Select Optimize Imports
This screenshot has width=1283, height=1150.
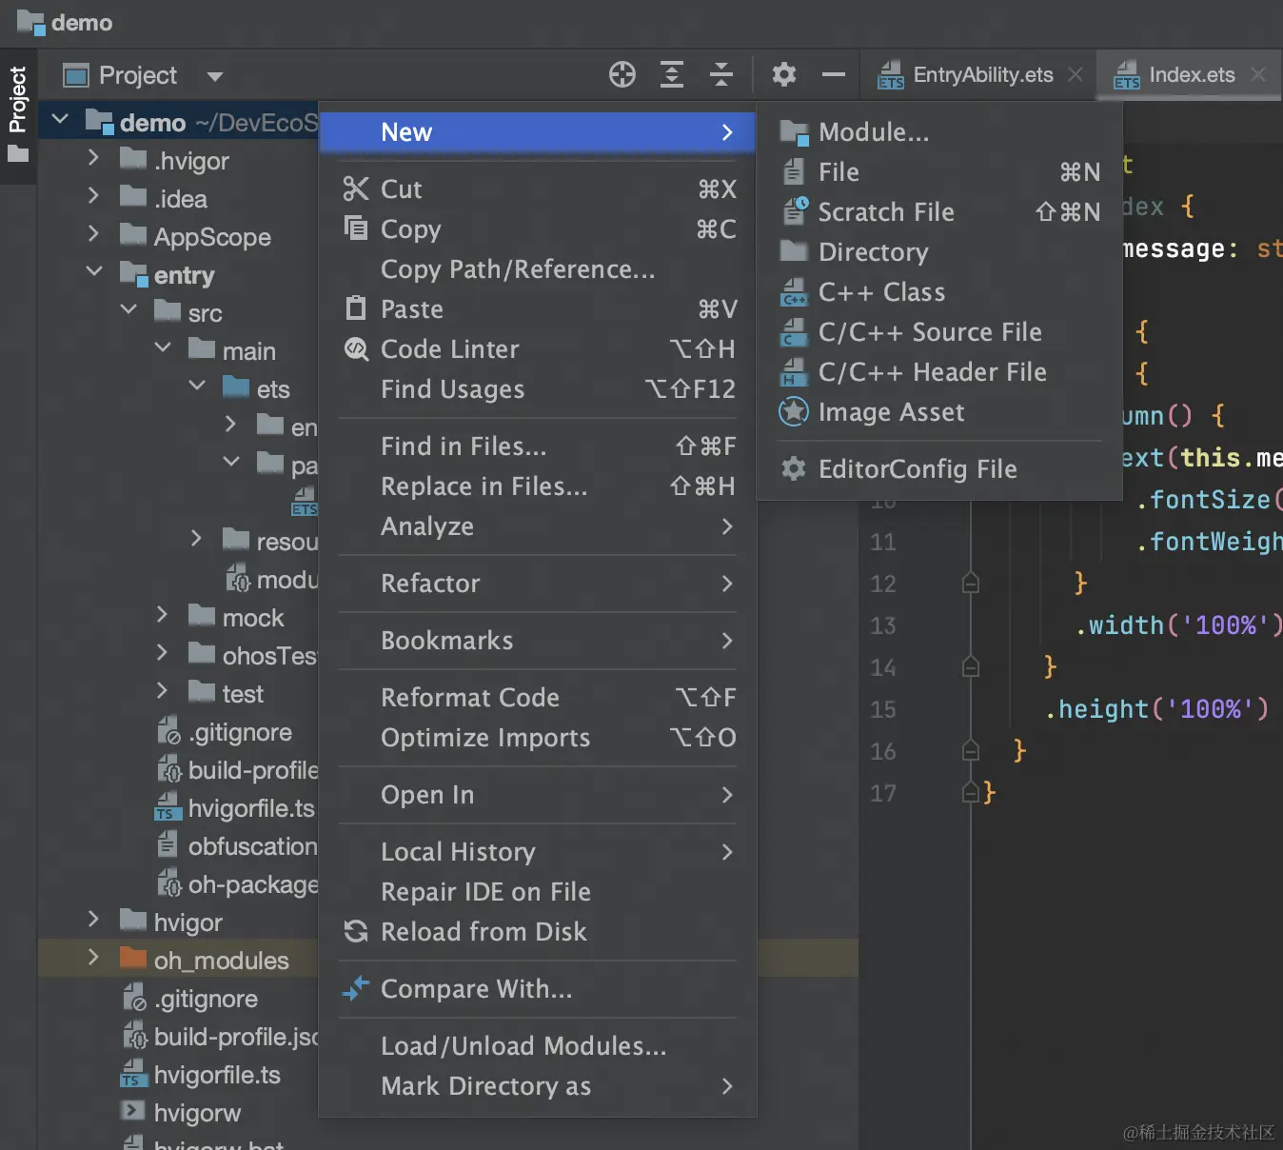tap(538, 738)
